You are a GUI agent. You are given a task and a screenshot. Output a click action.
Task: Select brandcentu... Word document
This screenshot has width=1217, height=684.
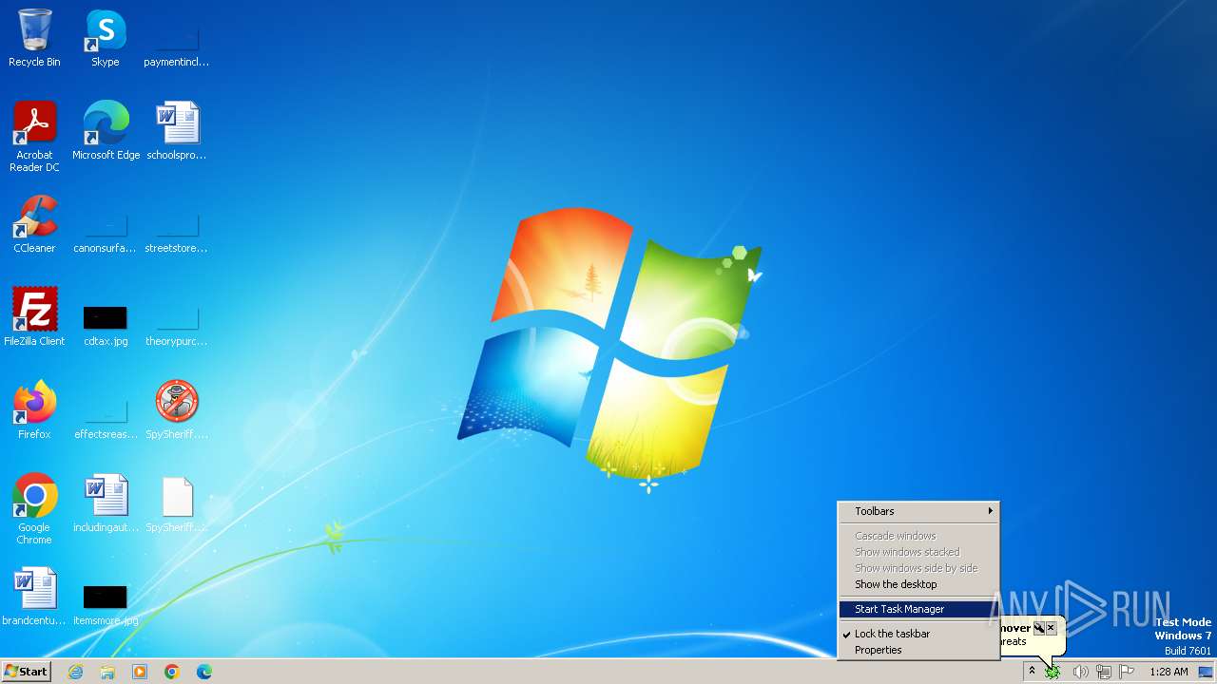point(34,597)
